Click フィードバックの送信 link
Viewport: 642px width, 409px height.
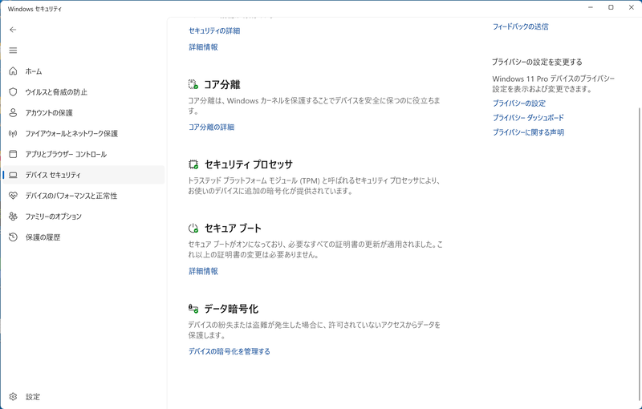point(520,26)
